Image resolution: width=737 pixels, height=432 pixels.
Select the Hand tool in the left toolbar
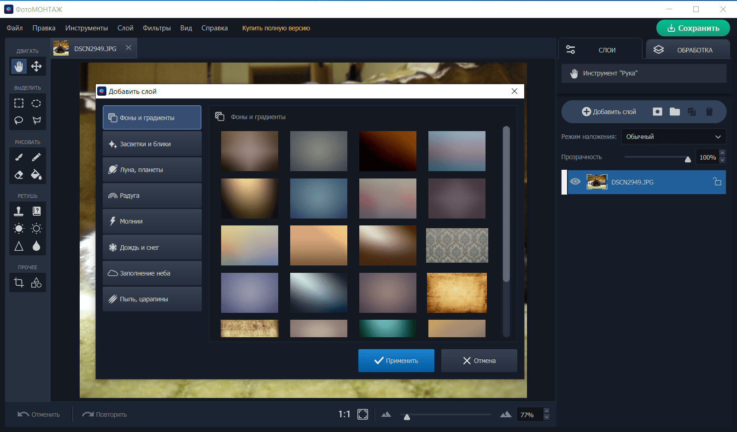pos(19,67)
